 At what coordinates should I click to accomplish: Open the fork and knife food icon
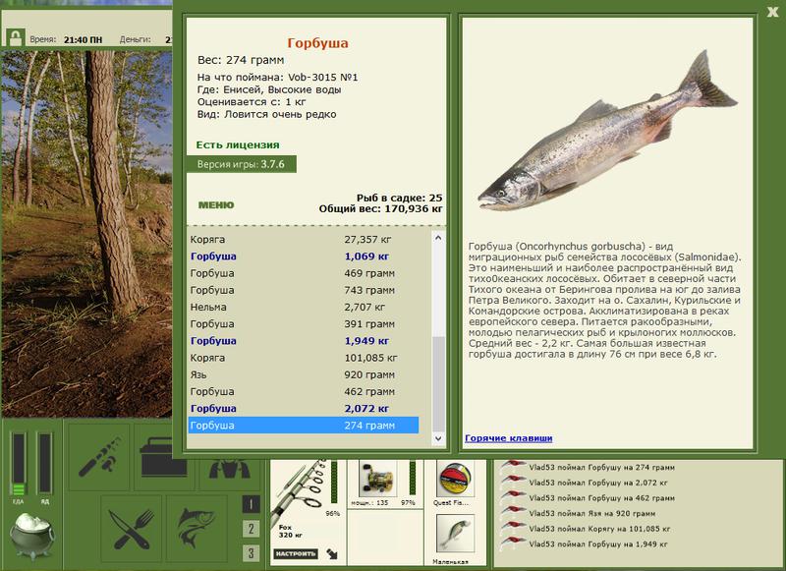coord(128,528)
